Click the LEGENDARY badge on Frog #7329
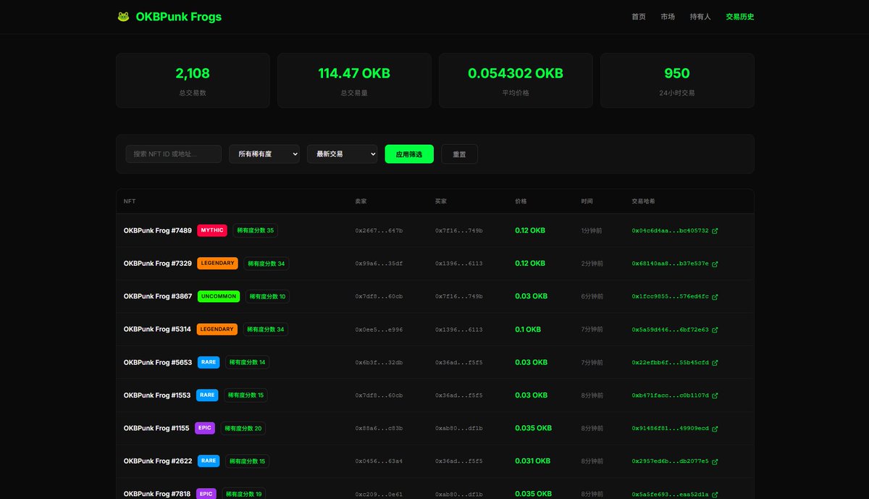Screen dimensions: 869x499 pyautogui.click(x=217, y=264)
